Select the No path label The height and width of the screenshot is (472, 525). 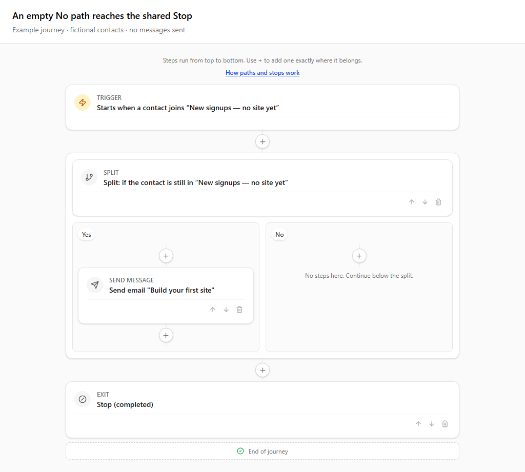tap(279, 235)
